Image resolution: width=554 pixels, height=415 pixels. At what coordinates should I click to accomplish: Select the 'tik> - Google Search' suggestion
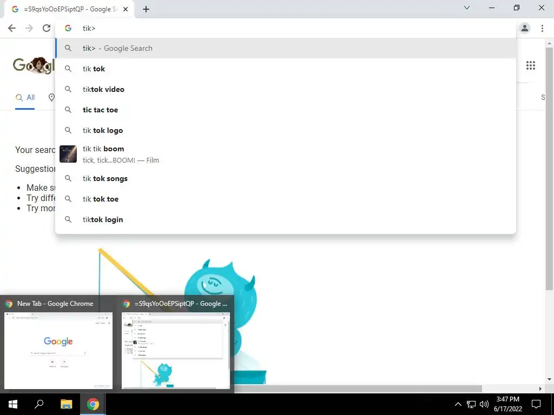pyautogui.click(x=286, y=48)
